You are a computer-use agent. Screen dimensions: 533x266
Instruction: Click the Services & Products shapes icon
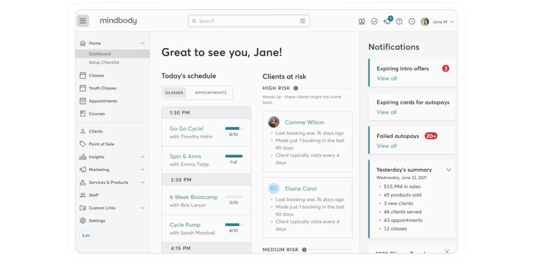coord(83,182)
